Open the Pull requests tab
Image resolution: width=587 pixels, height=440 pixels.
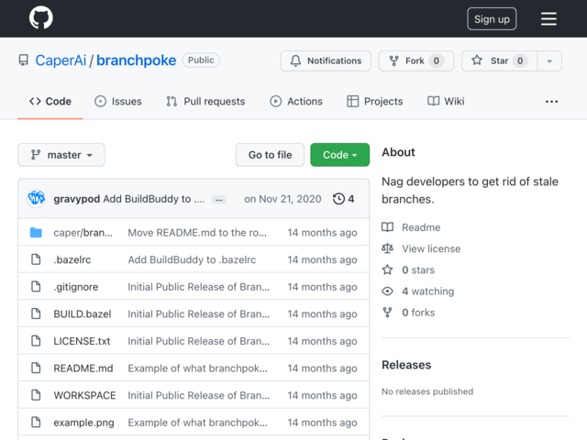pos(205,102)
